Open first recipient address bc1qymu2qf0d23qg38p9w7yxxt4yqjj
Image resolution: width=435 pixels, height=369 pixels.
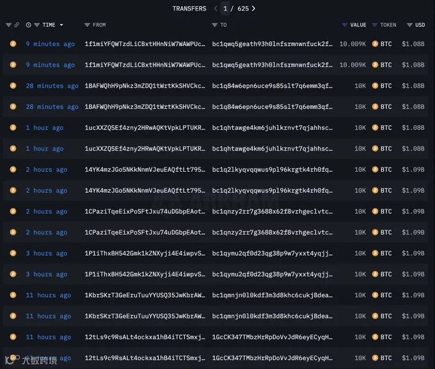point(272,254)
